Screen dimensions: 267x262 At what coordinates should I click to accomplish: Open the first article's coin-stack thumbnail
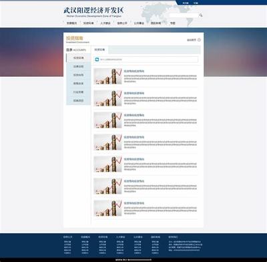click(107, 76)
